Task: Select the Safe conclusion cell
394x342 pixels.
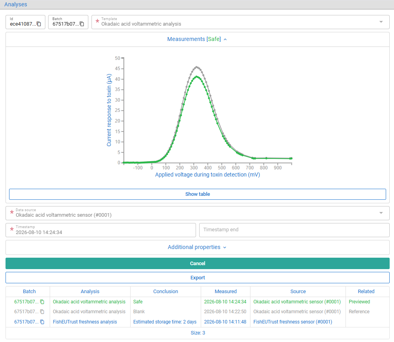Action: coord(138,301)
